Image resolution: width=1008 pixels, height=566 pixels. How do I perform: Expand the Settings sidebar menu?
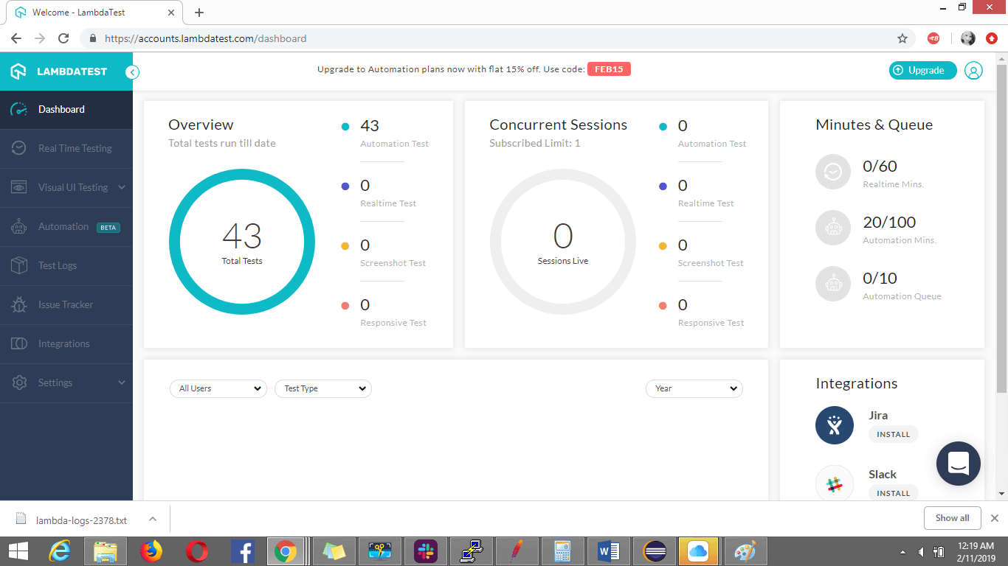pos(122,382)
